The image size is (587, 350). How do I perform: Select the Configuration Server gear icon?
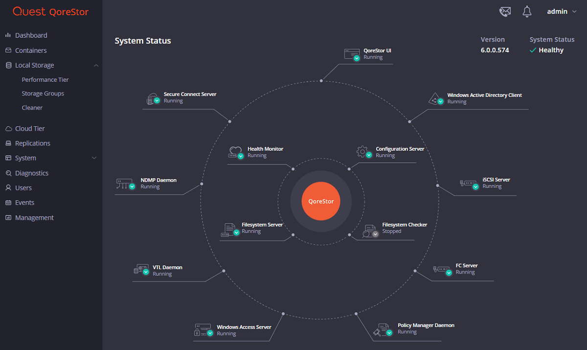pos(362,152)
